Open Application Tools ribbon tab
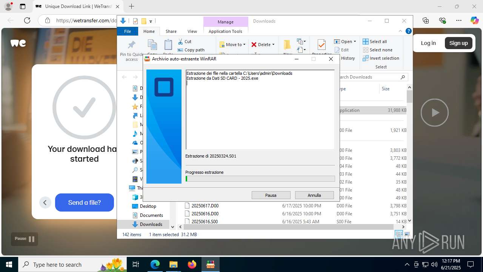483x272 pixels. point(225,31)
